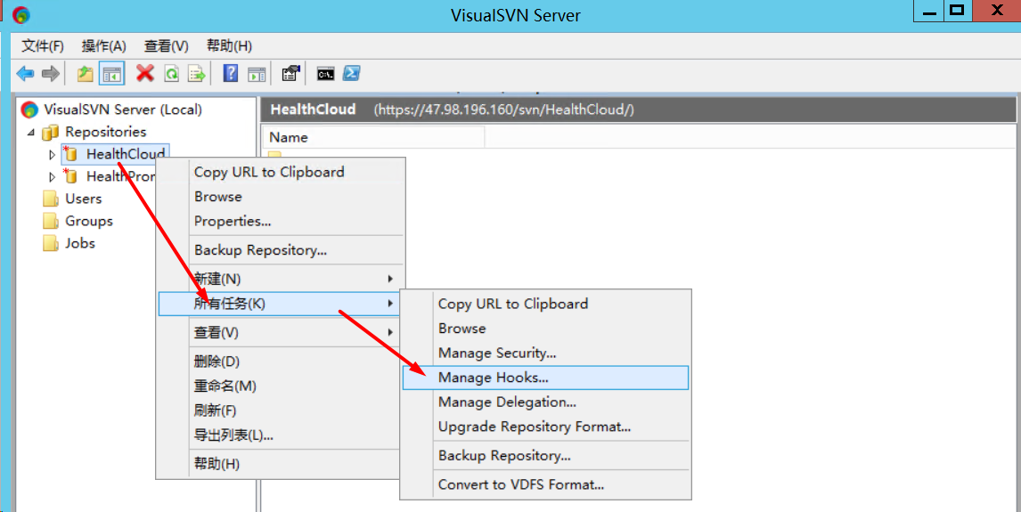Viewport: 1021px width, 512px height.
Task: Toggle the Show/Hide Action Pane icon
Action: click(257, 74)
